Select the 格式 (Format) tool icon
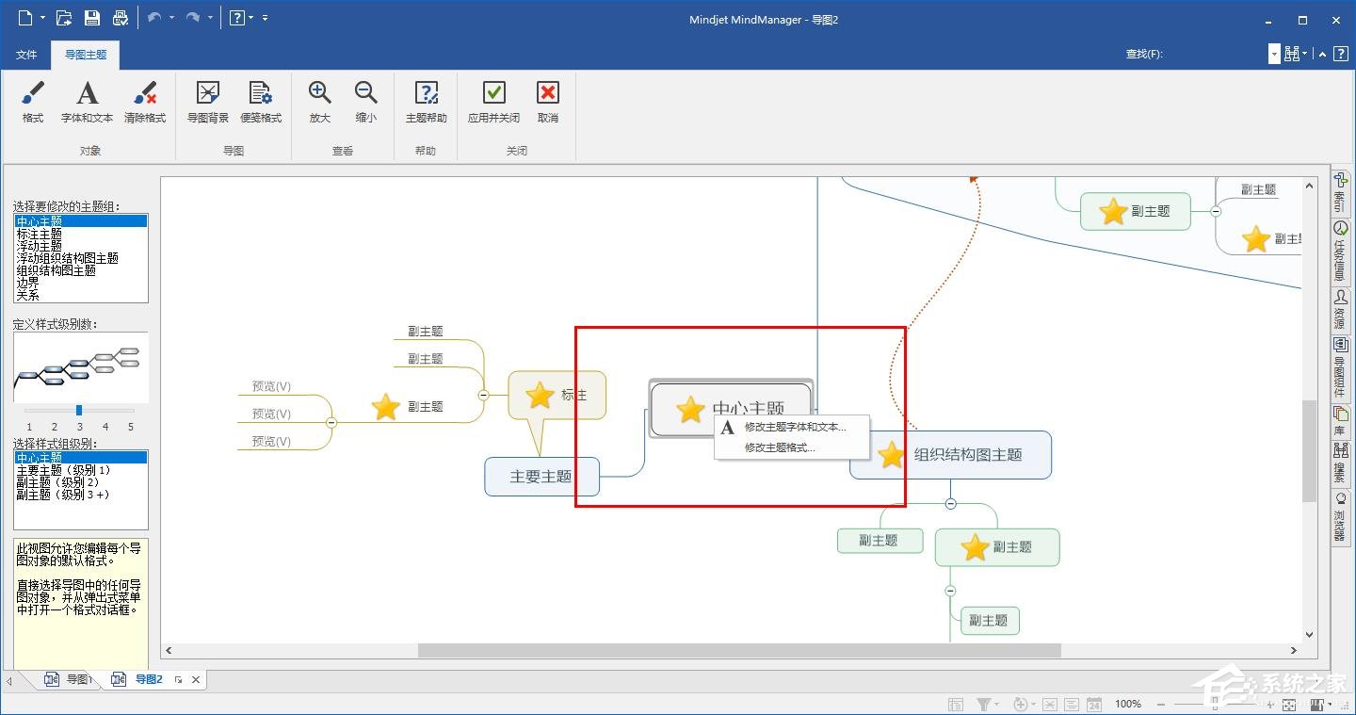The width and height of the screenshot is (1356, 715). (x=32, y=102)
